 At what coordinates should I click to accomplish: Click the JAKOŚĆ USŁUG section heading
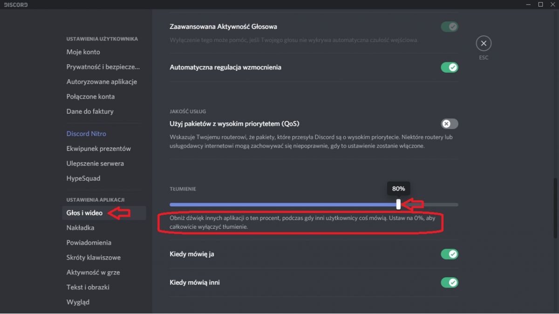pyautogui.click(x=188, y=112)
